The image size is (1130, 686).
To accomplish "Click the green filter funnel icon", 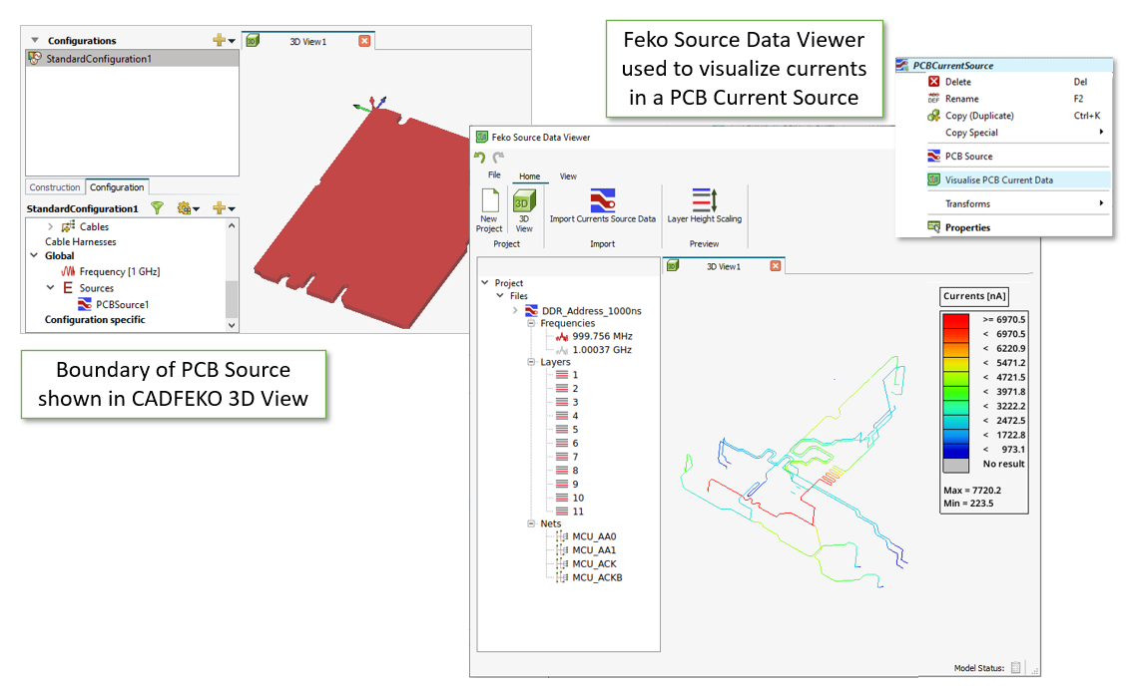I will point(157,208).
